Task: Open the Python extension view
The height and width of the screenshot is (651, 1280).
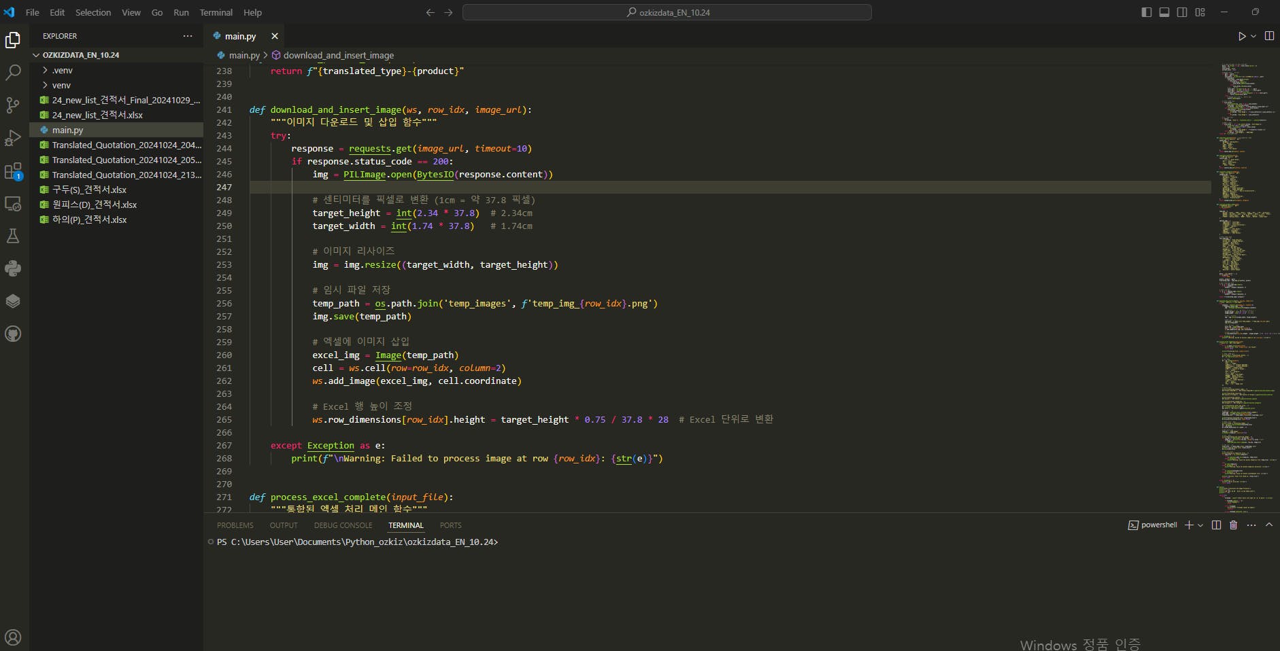Action: pos(13,268)
